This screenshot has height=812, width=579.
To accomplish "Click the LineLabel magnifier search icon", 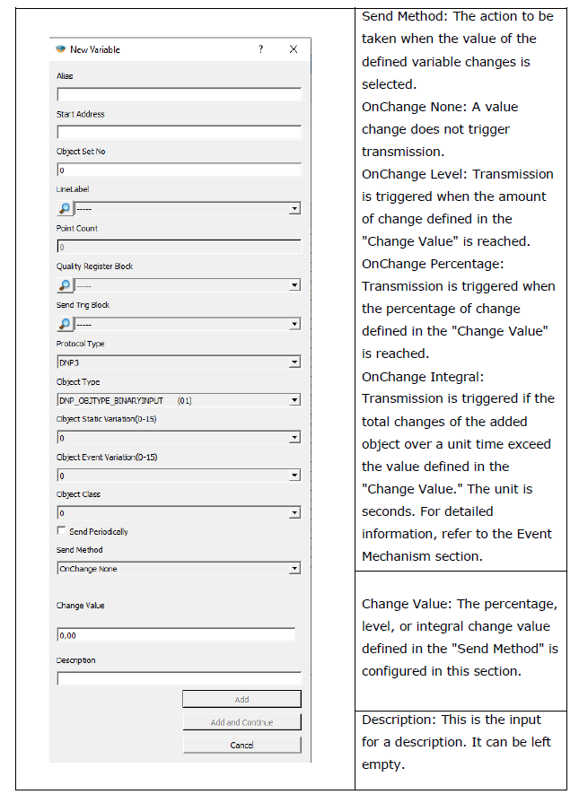I will tap(65, 209).
